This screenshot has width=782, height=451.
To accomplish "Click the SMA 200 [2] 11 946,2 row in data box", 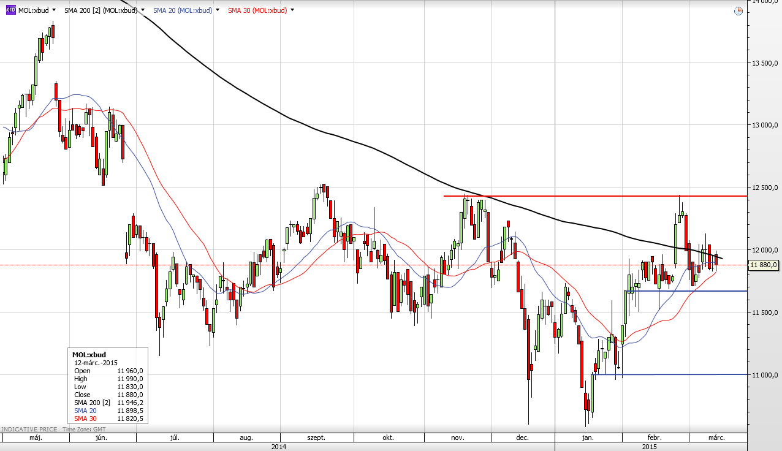I will click(108, 403).
